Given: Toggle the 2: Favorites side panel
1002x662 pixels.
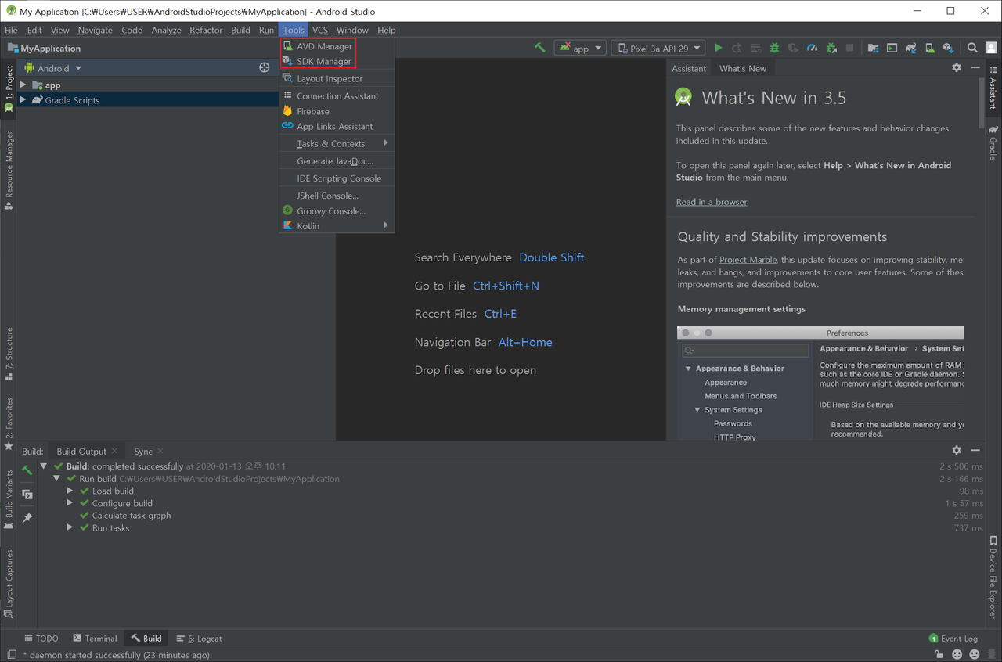Looking at the screenshot, I should pyautogui.click(x=9, y=423).
